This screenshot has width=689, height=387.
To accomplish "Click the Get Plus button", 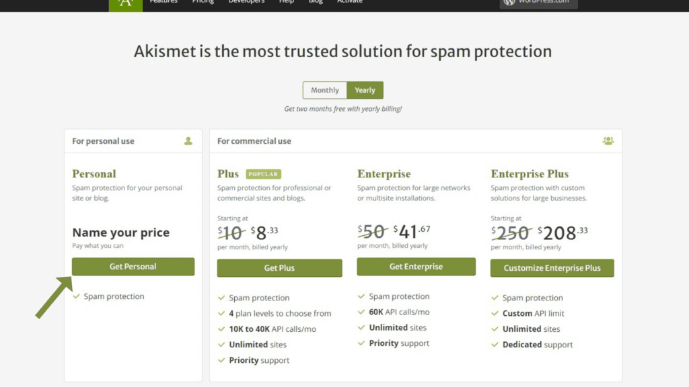I will [x=279, y=268].
